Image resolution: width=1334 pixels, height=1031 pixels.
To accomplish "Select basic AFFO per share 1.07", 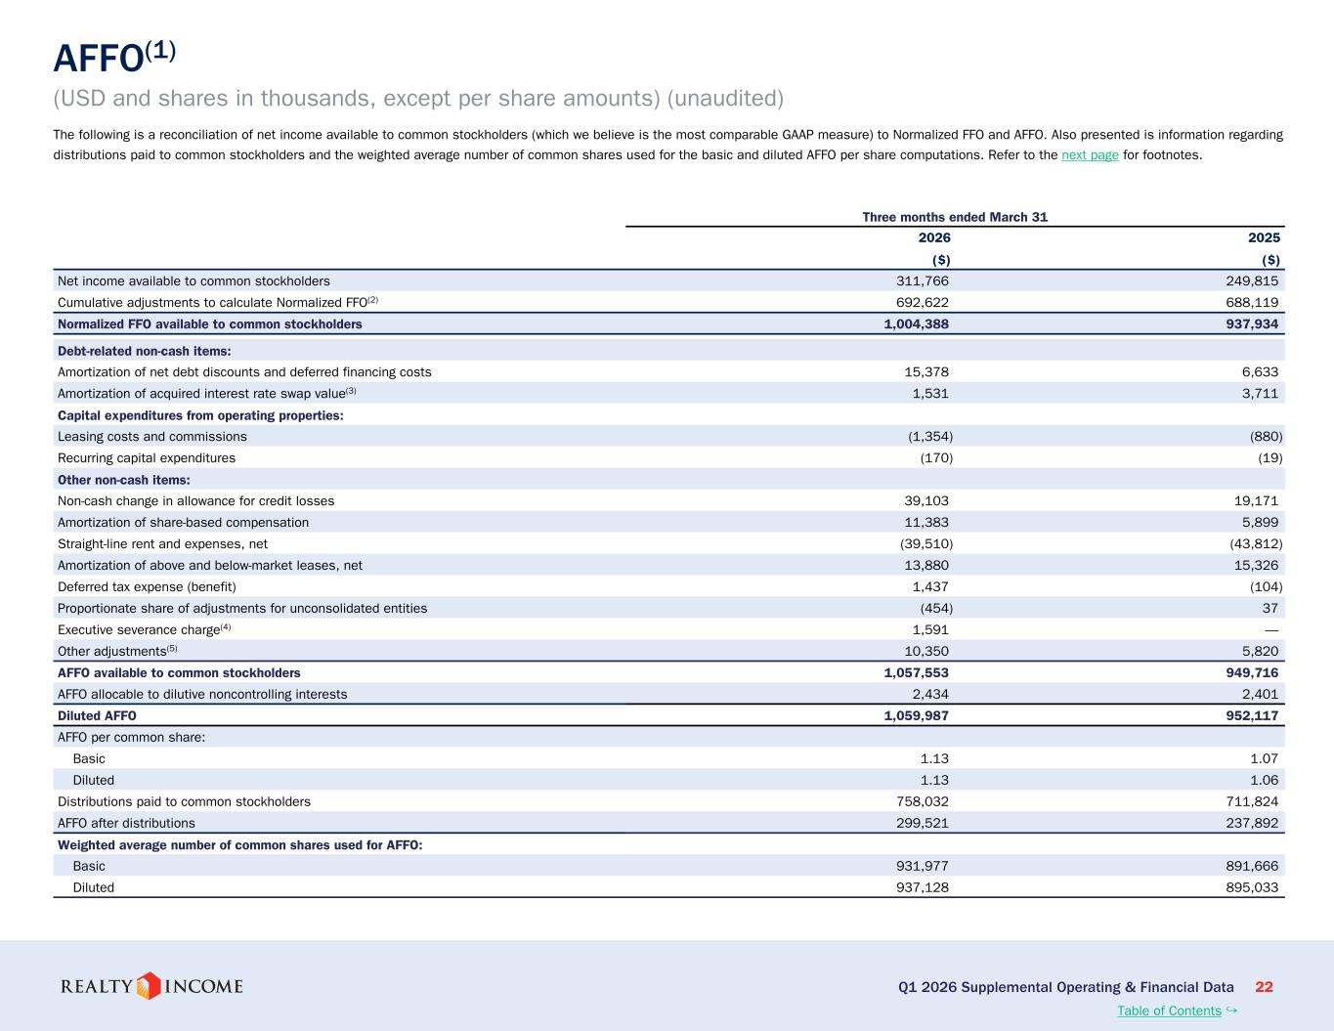I will click(x=1265, y=759).
